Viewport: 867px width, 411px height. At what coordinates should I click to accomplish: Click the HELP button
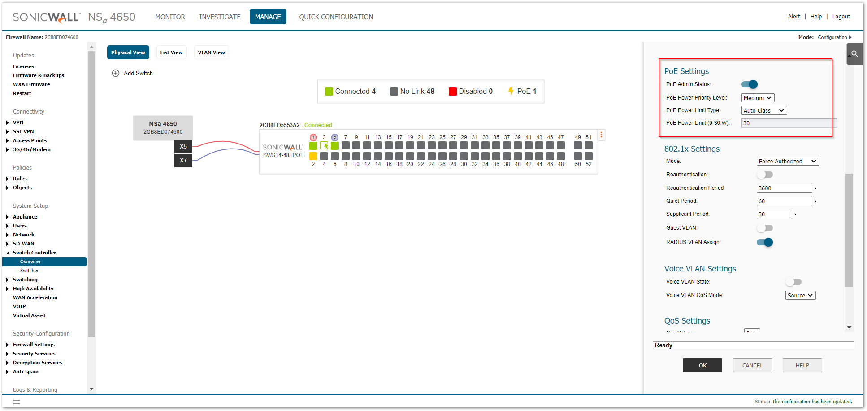pyautogui.click(x=802, y=365)
